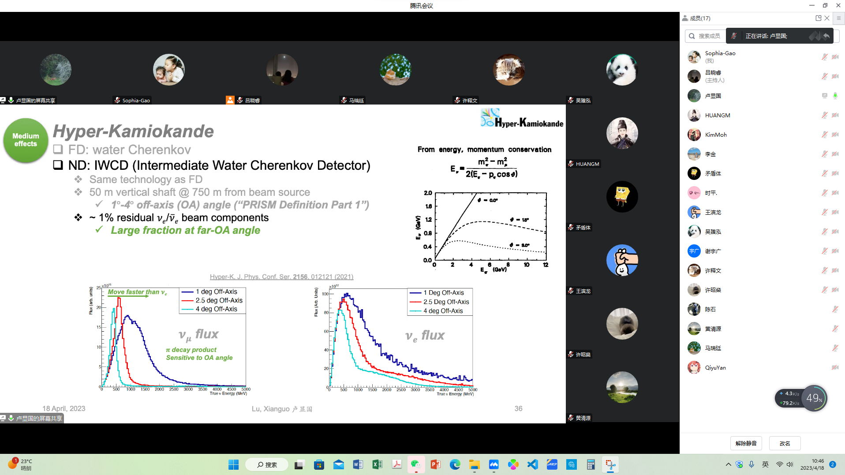The height and width of the screenshot is (475, 845).
Task: Click the muted mic icon in speaking banner
Action: coord(734,36)
